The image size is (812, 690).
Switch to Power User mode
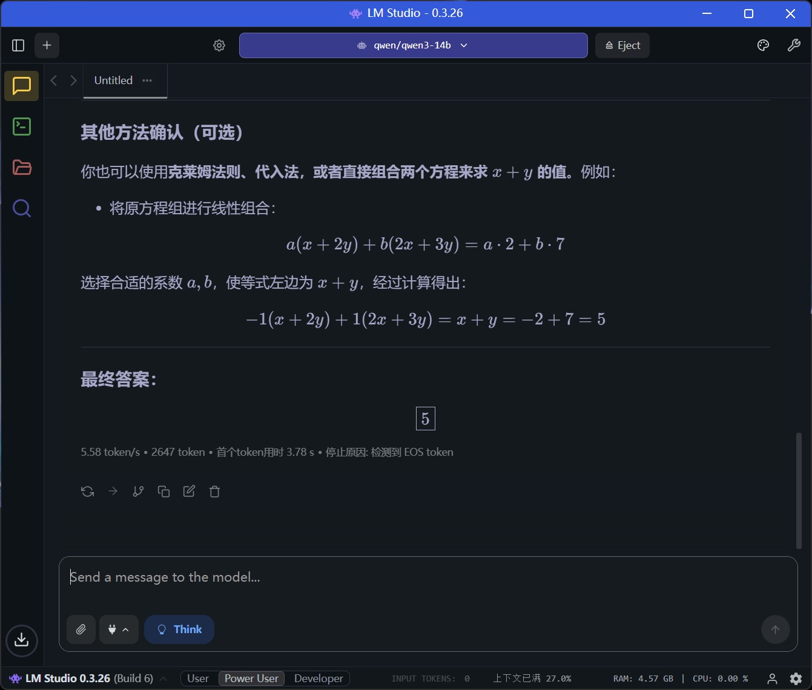(251, 678)
